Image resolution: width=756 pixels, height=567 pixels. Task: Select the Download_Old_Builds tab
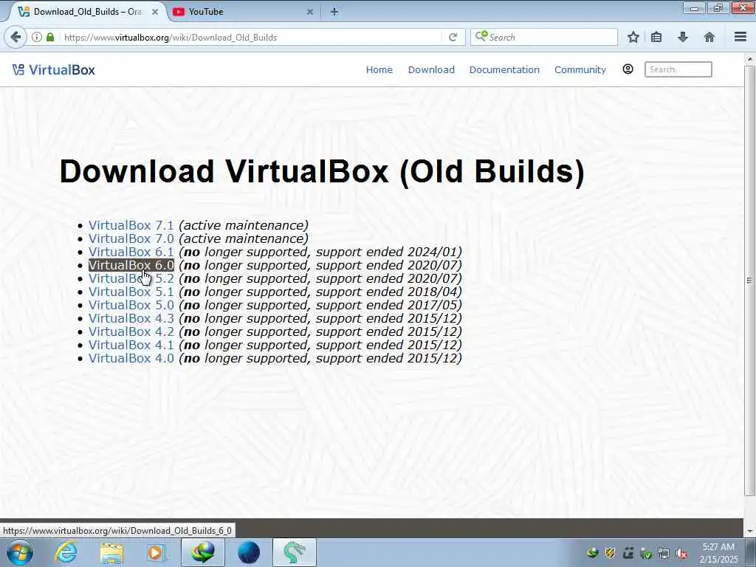tap(87, 12)
